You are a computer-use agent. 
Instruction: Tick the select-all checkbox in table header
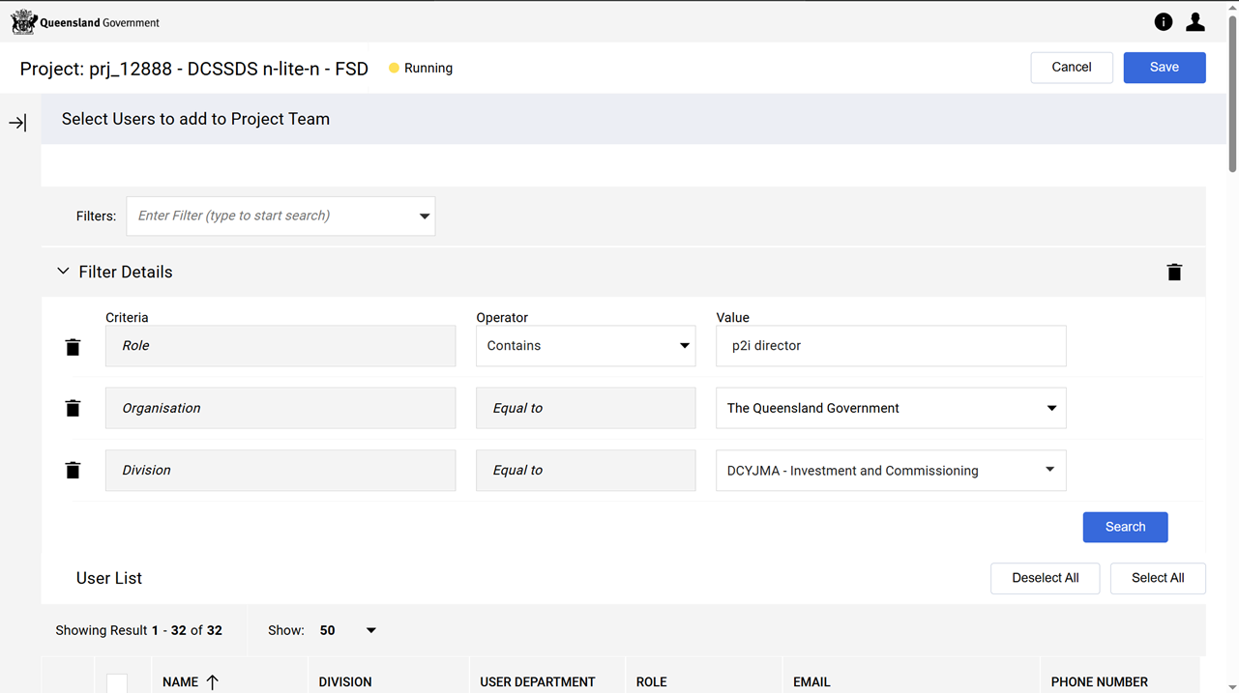pyautogui.click(x=117, y=683)
